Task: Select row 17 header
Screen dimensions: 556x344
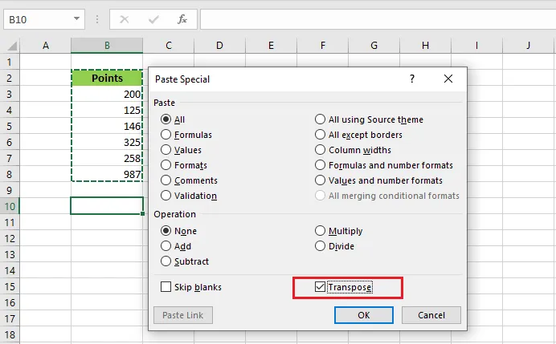Action: (x=10, y=319)
